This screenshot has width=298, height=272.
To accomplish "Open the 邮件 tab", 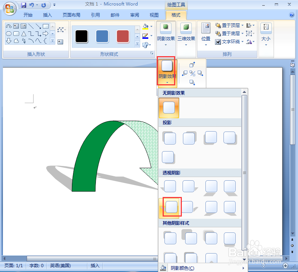I will pyautogui.click(x=115, y=15).
